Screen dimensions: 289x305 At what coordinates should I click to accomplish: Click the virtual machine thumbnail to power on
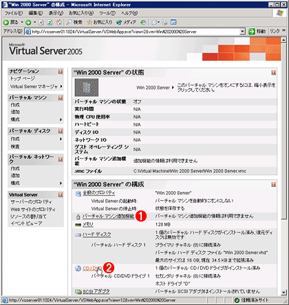(87, 88)
